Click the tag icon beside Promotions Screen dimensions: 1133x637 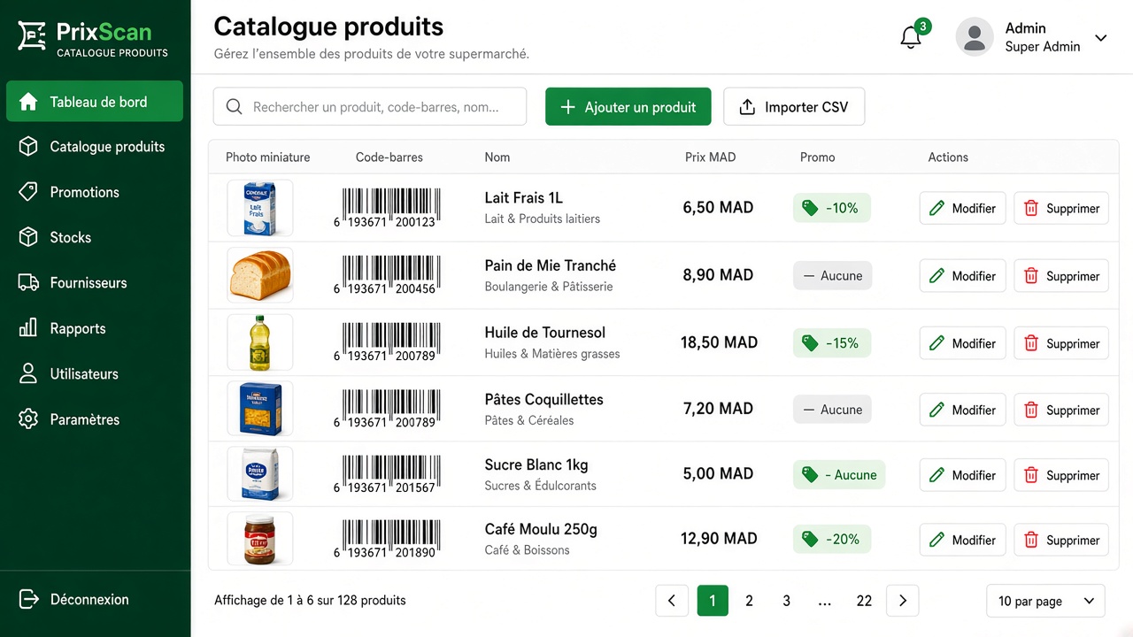point(28,192)
